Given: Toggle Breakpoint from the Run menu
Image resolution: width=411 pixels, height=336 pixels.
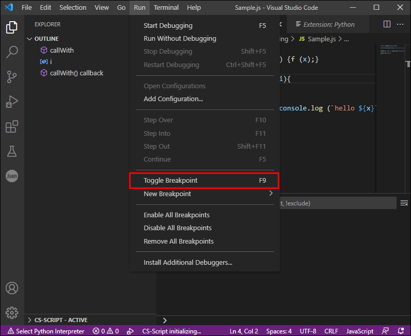Looking at the screenshot, I should (204, 181).
